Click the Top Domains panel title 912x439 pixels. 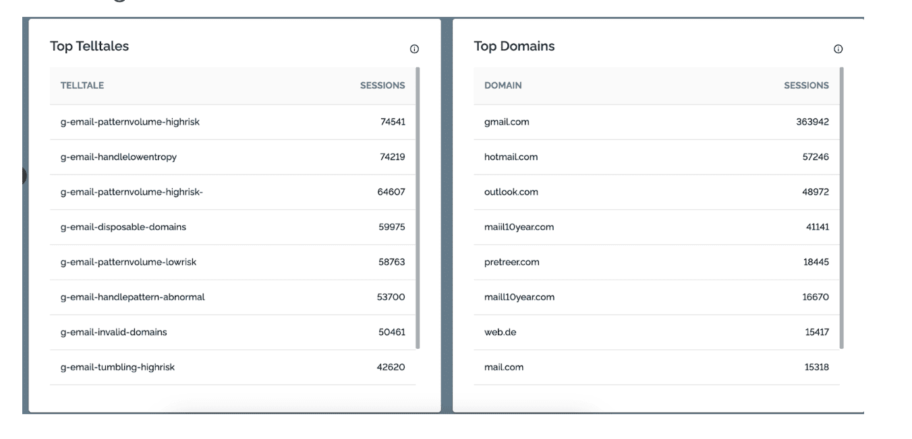tap(514, 46)
